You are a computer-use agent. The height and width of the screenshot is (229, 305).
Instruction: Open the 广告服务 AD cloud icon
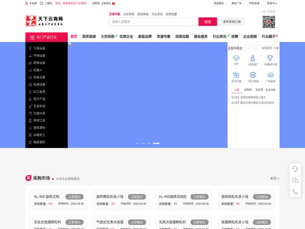click(x=270, y=75)
